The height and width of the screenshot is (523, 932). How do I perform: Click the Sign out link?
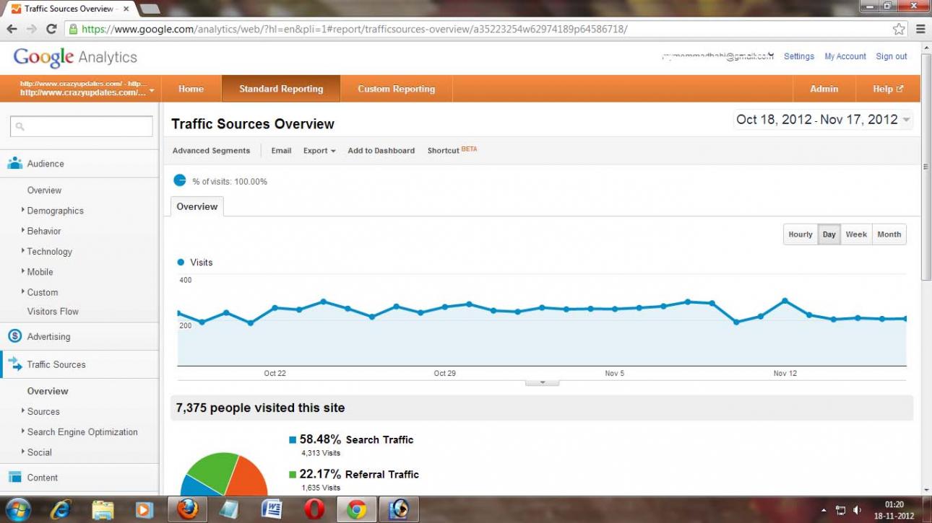click(x=892, y=56)
